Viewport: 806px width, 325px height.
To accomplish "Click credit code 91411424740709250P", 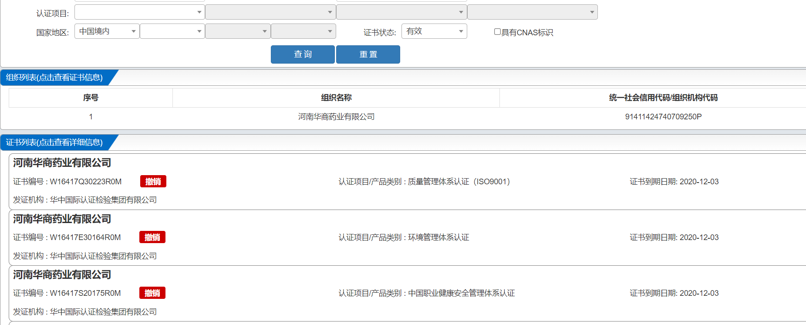I will 663,117.
